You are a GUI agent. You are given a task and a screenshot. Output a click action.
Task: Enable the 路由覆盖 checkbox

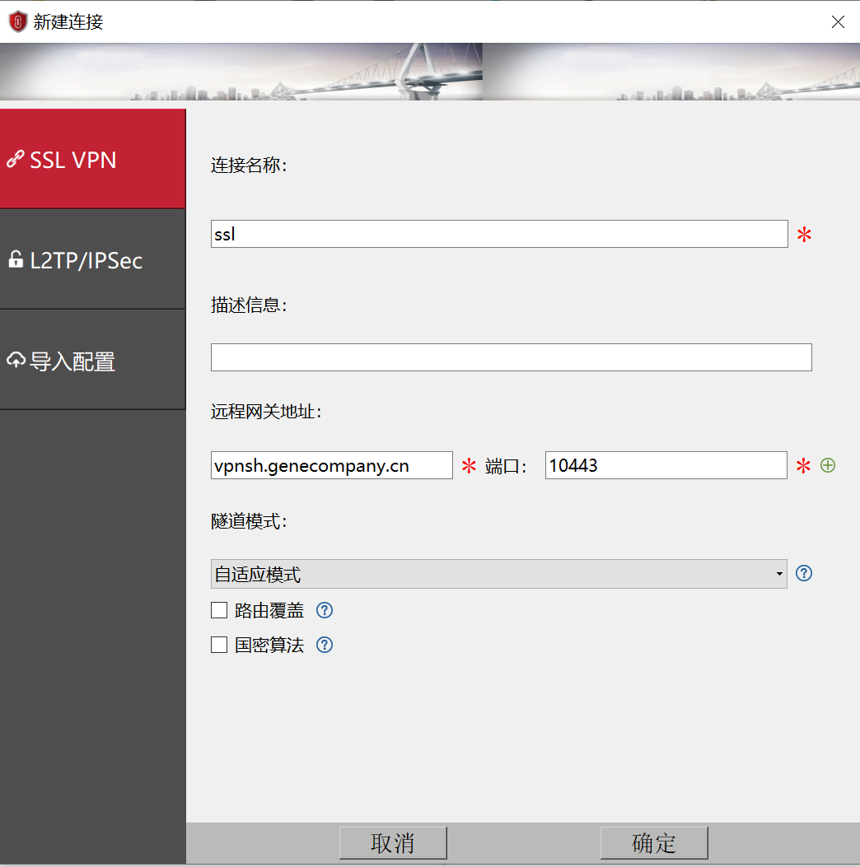[219, 610]
